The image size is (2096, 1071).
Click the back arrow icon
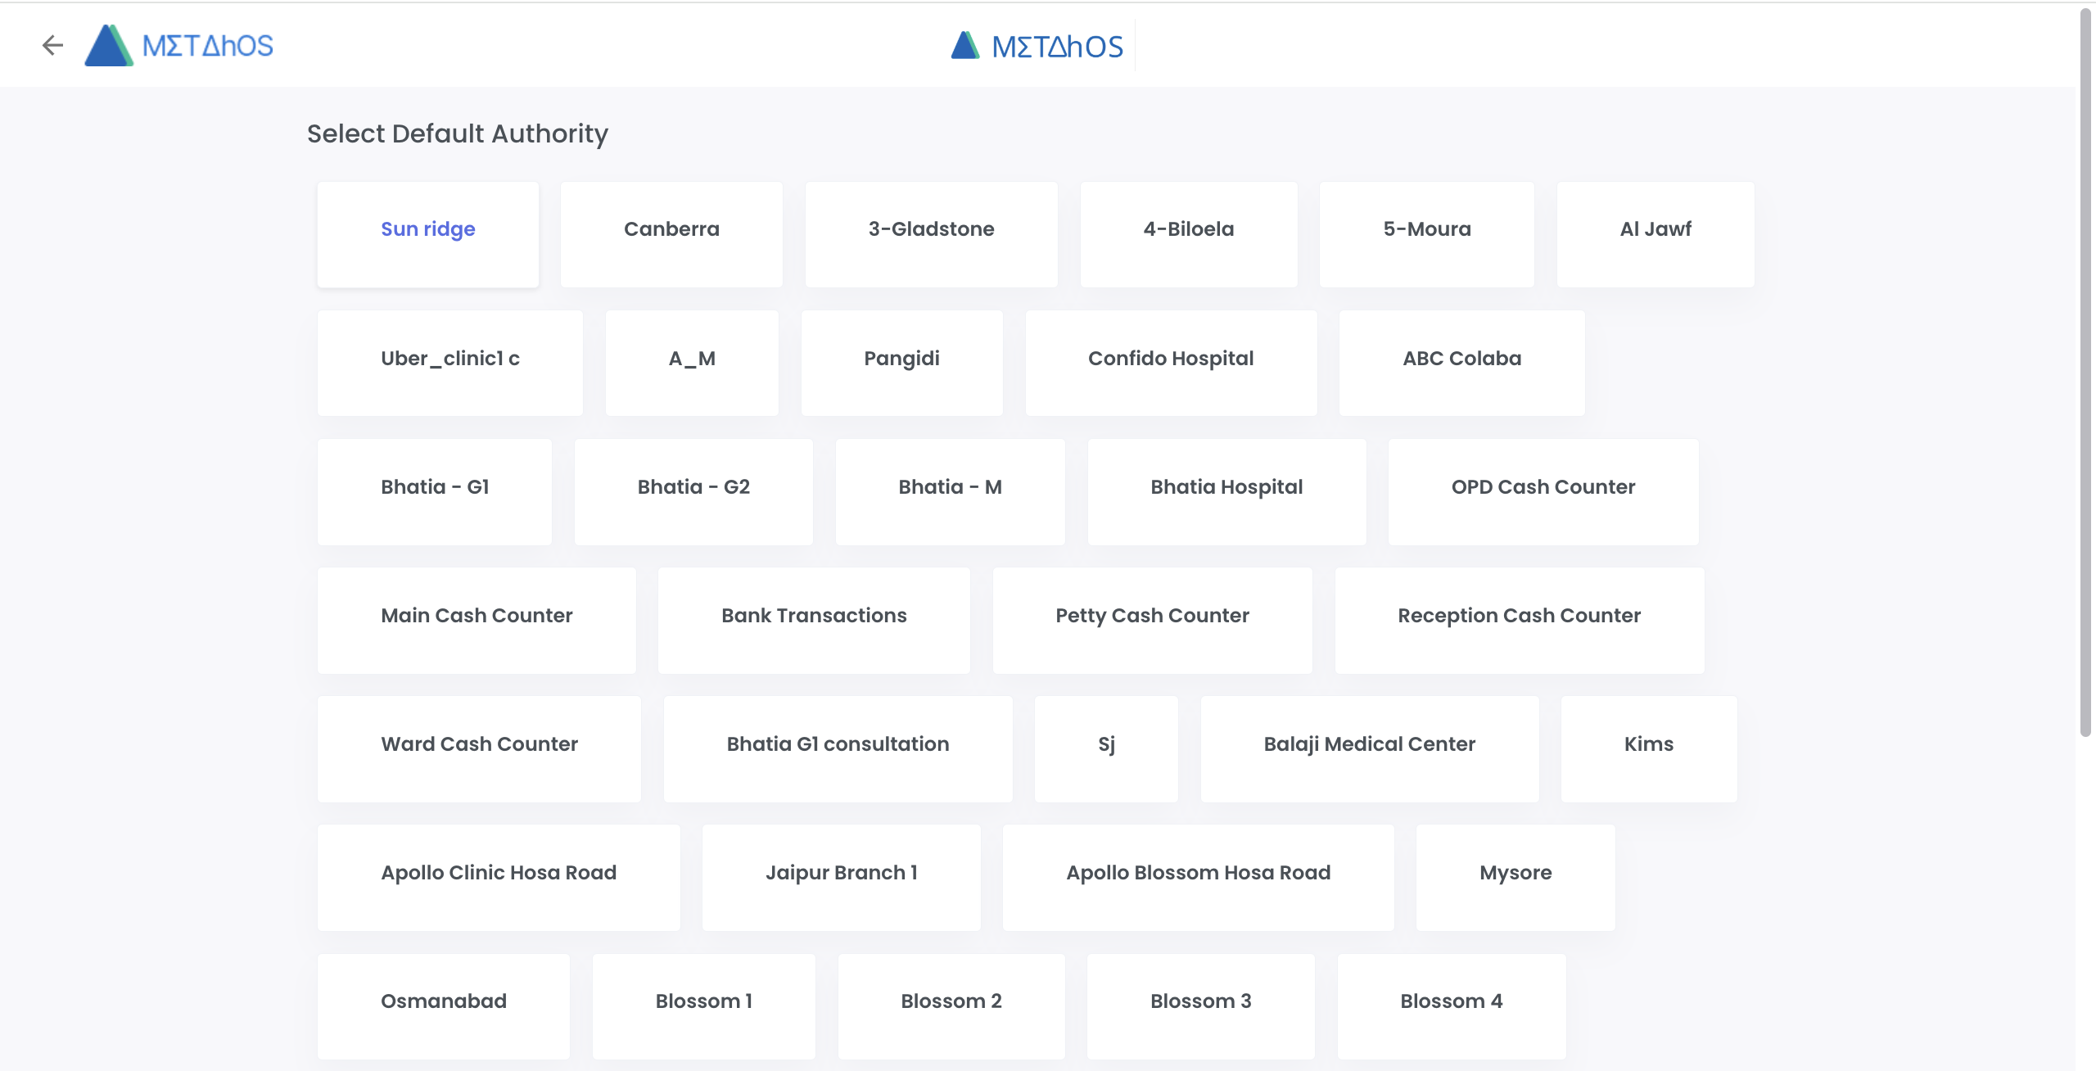pos(52,45)
